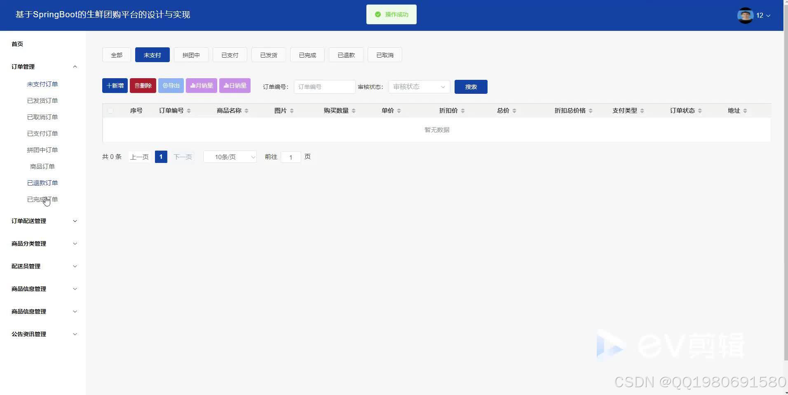Open 首页 from the sidebar menu

(17, 44)
